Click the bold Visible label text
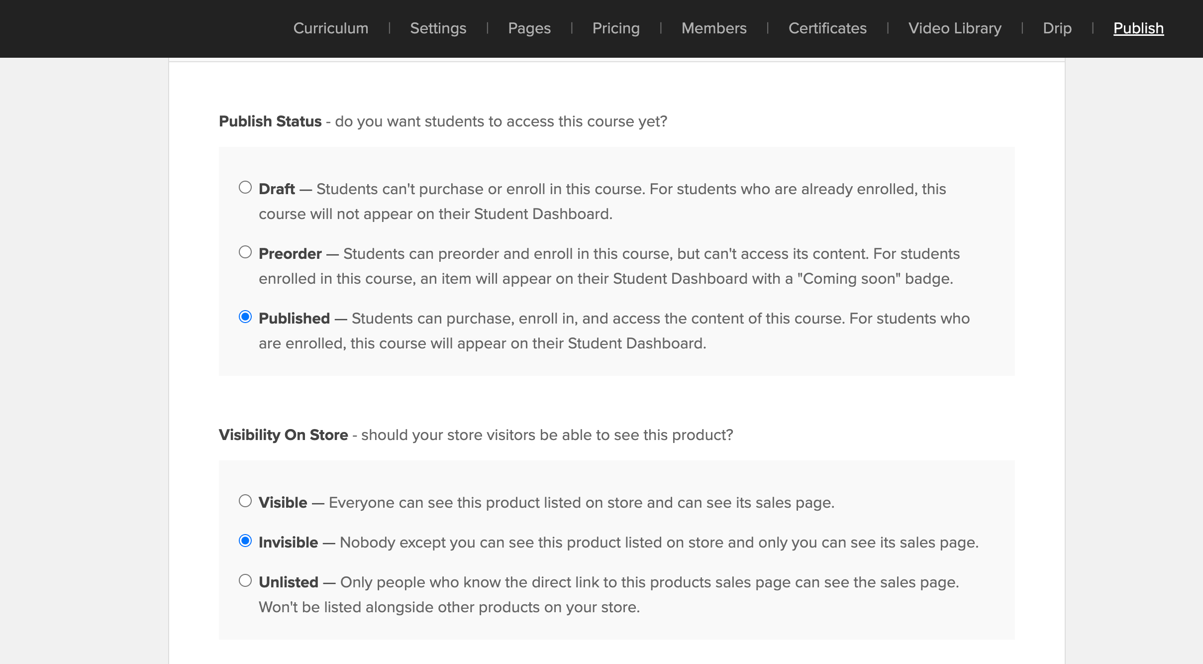 pyautogui.click(x=283, y=503)
